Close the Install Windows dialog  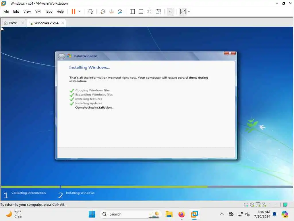coord(230,53)
